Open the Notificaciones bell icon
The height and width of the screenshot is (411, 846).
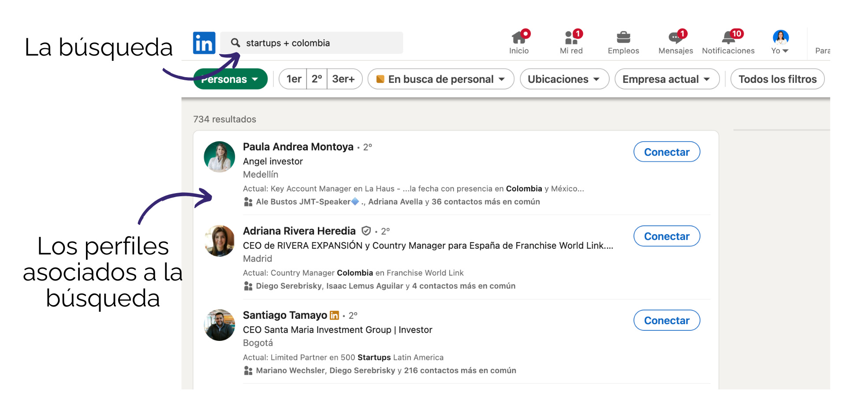coord(728,37)
